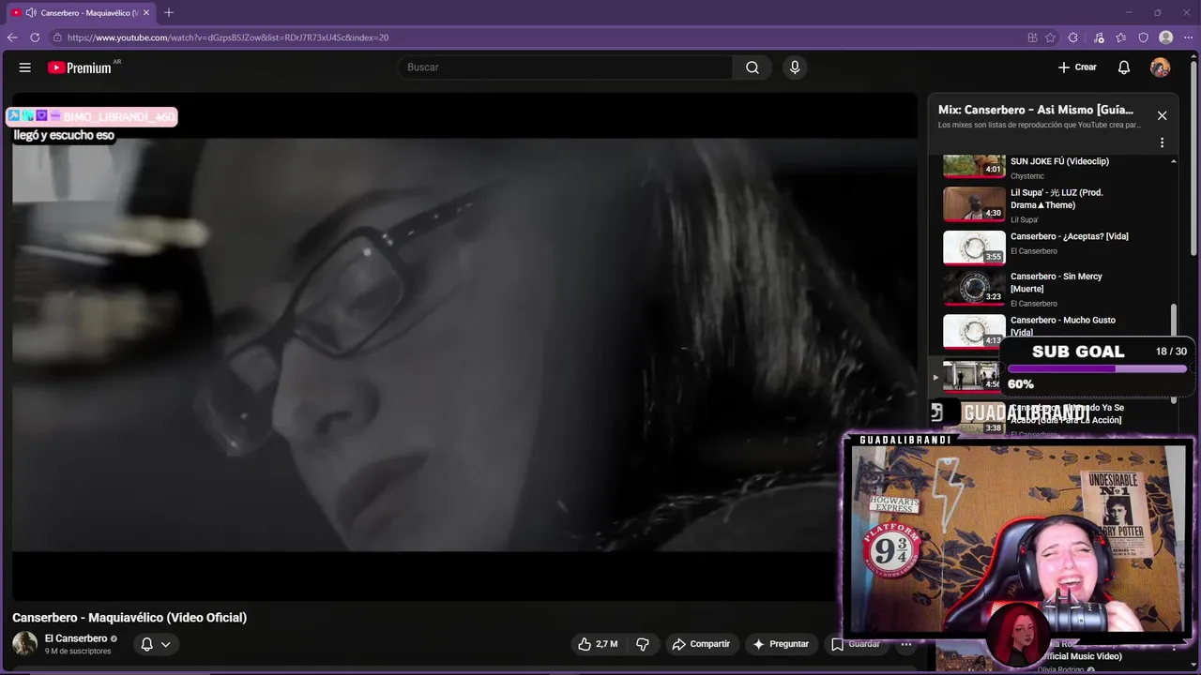Open the YouTube account avatar menu
This screenshot has width=1201, height=675.
(x=1161, y=67)
